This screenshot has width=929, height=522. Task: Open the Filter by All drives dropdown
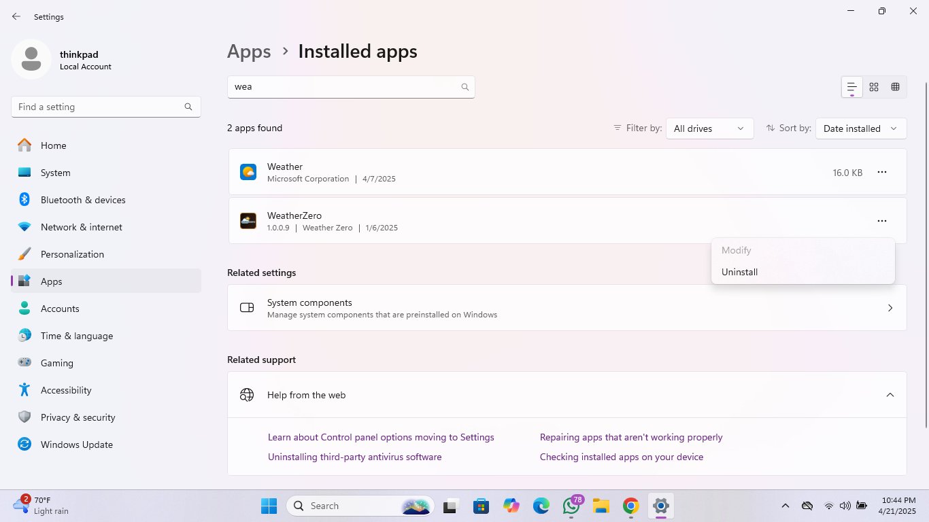click(x=709, y=128)
